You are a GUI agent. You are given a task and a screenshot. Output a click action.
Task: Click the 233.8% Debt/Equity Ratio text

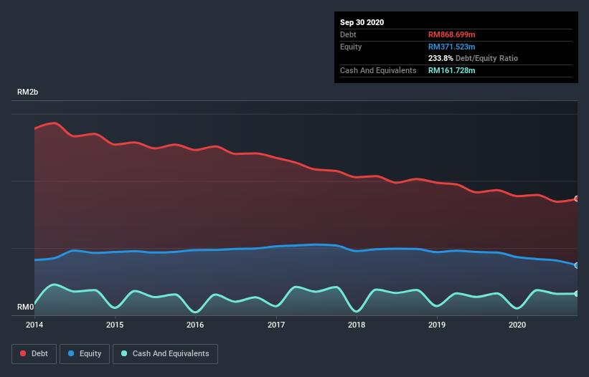(x=473, y=58)
